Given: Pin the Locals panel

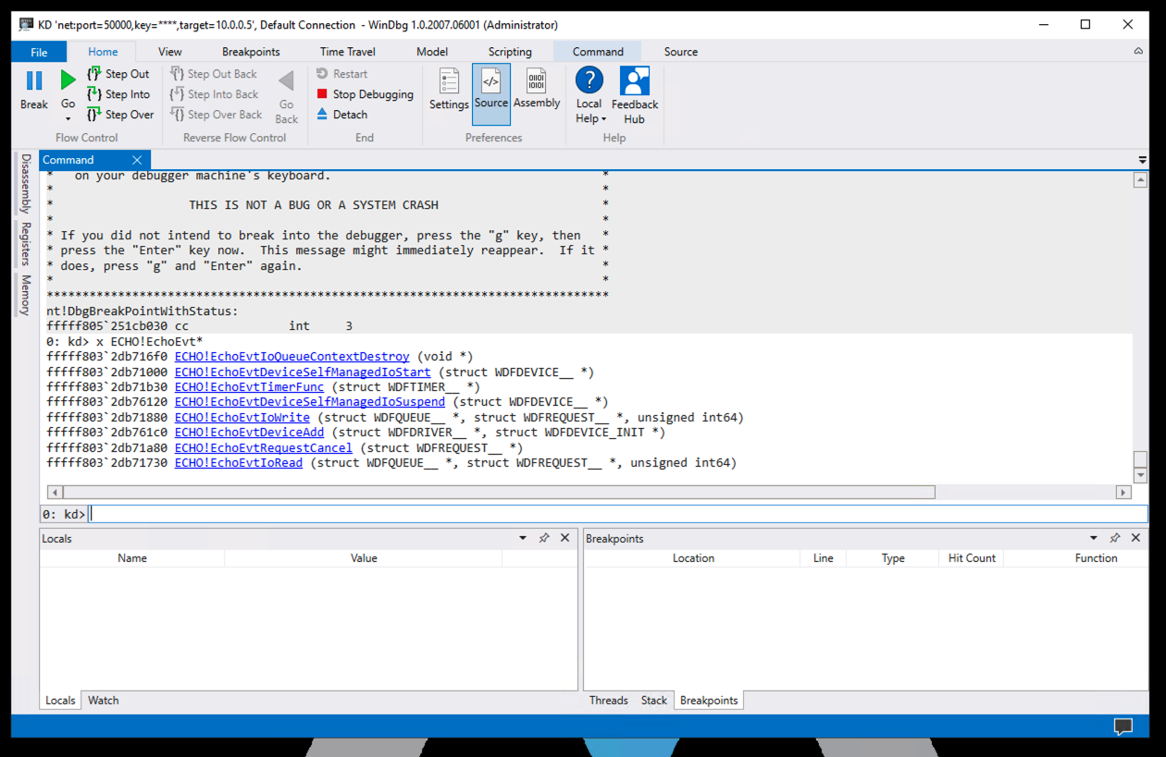Looking at the screenshot, I should 544,538.
